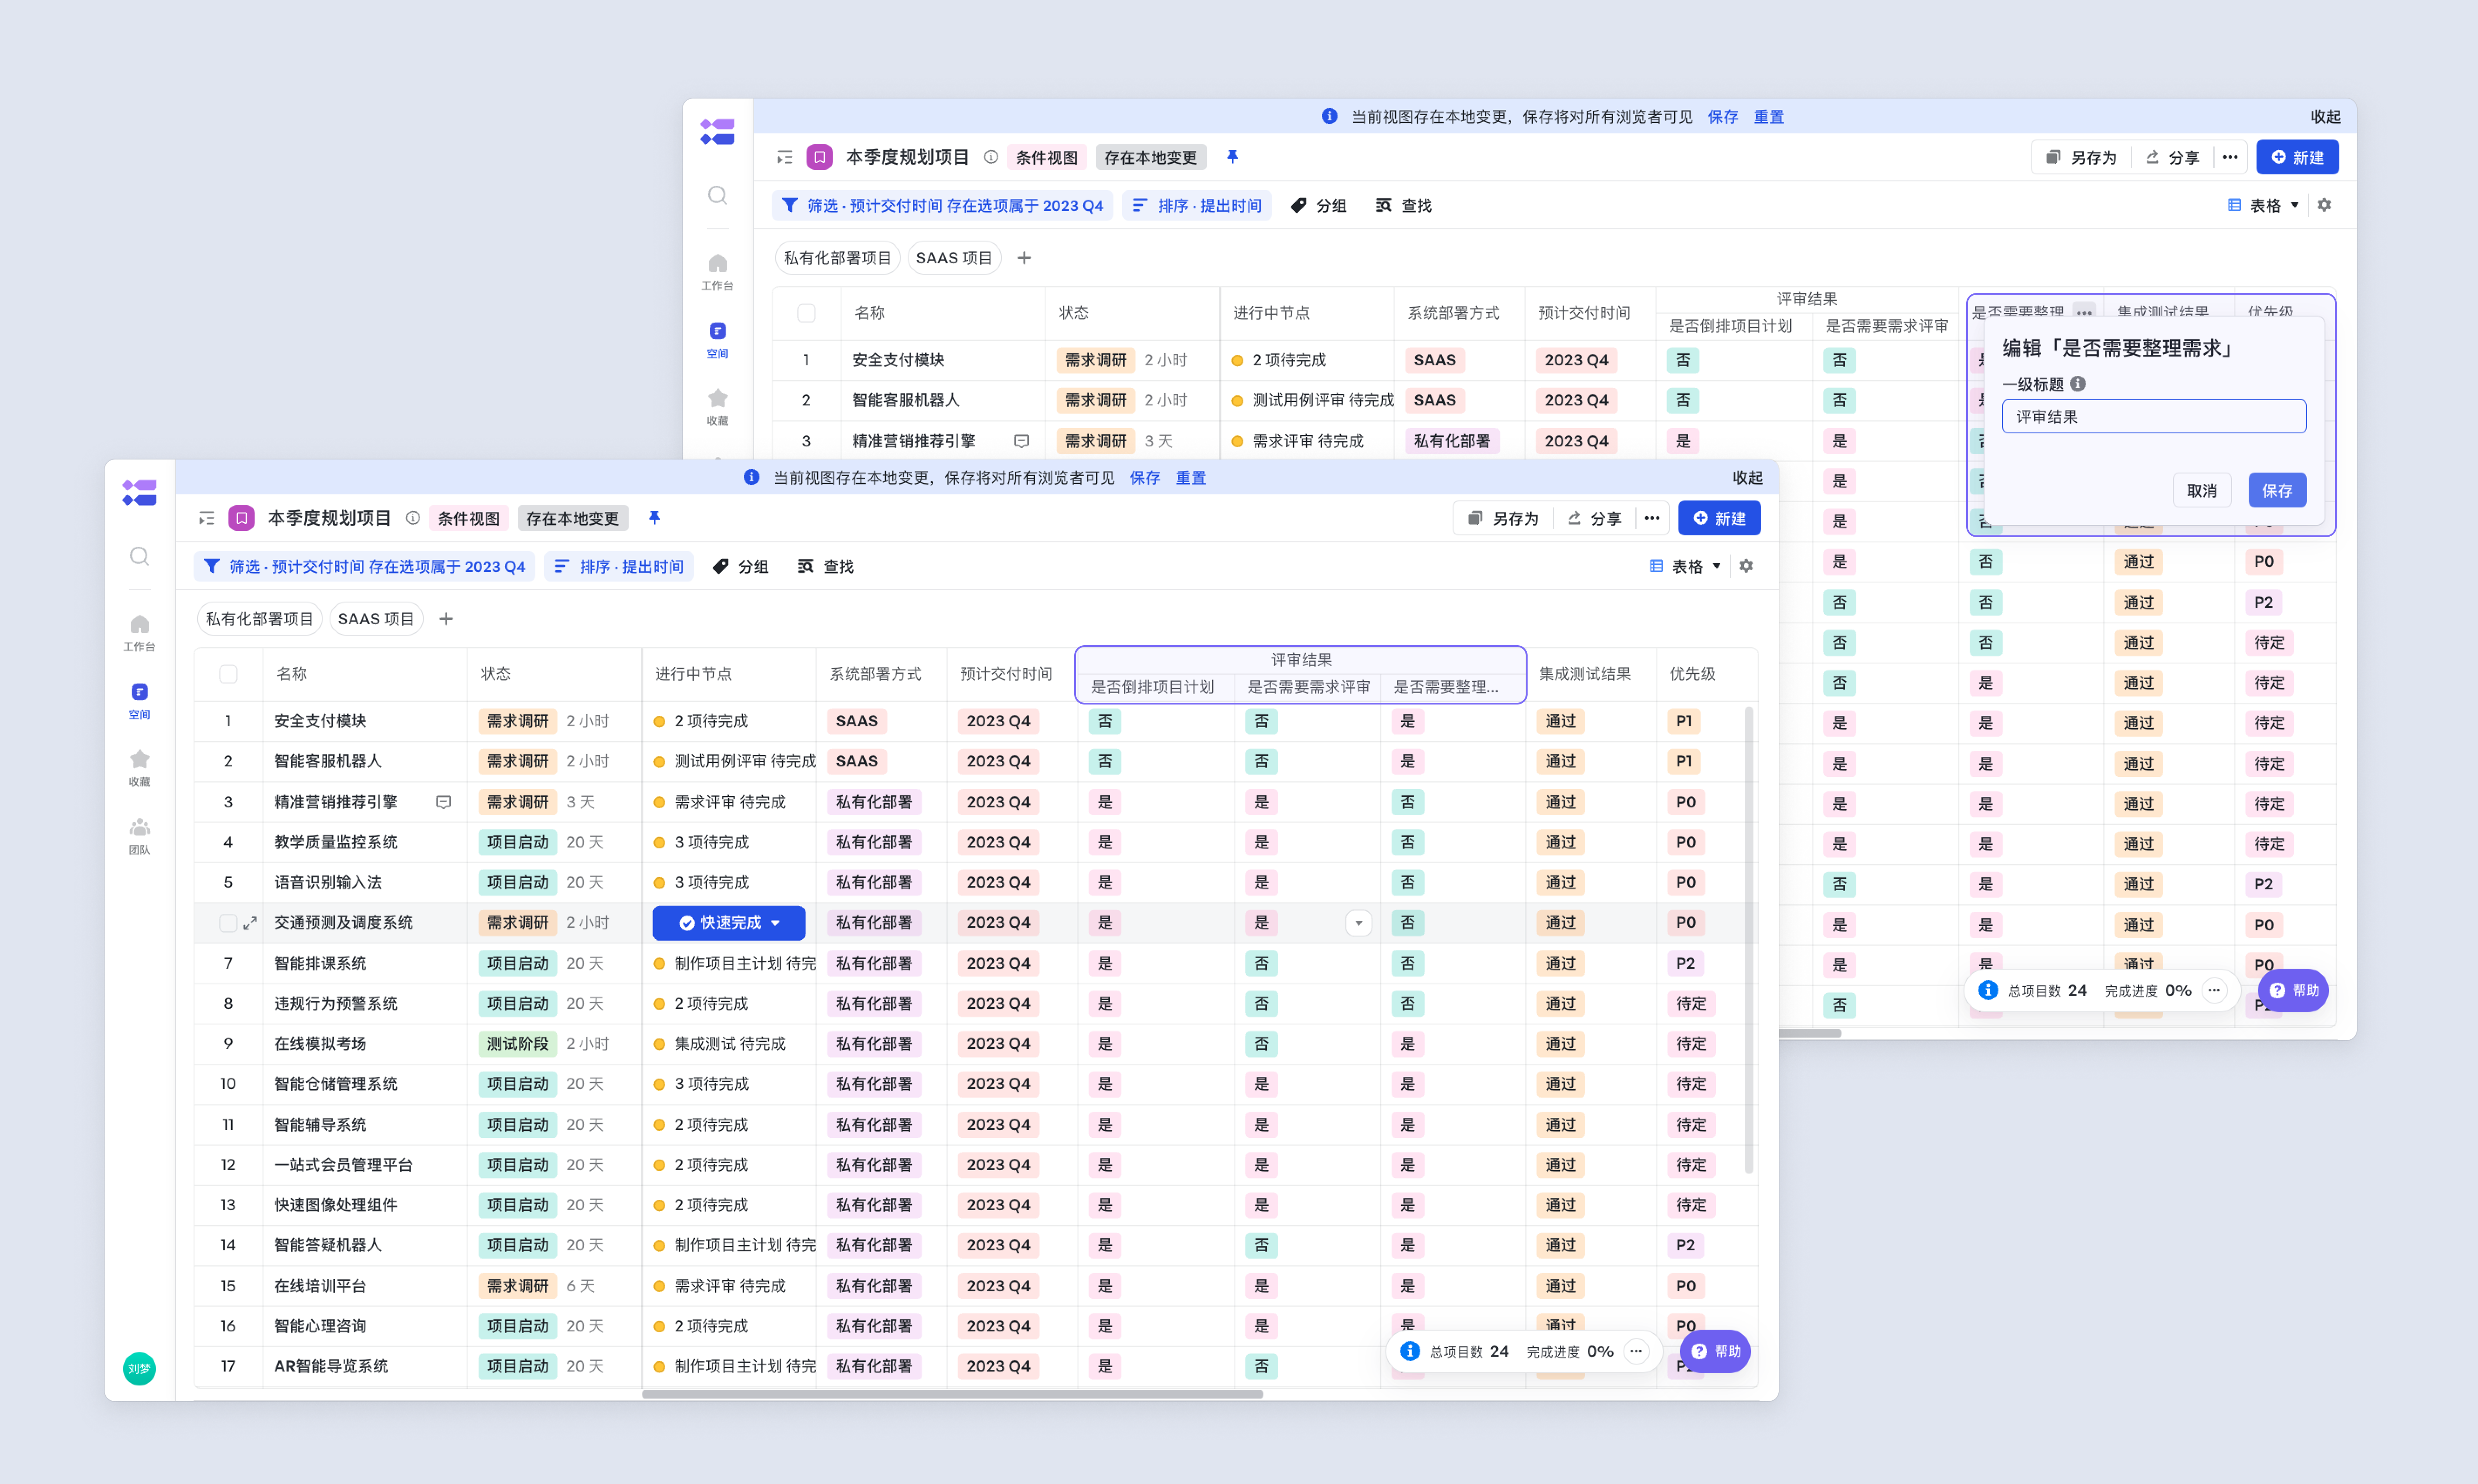Check the 交通预测及调度系统 row checkbox
The width and height of the screenshot is (2478, 1484).
tap(228, 923)
